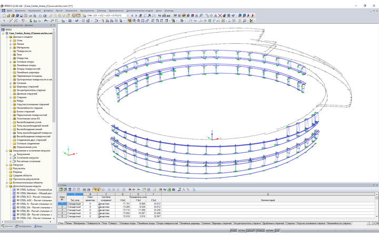
Task: Collapse the Дополнительные модули tree node
Action: 7,186
